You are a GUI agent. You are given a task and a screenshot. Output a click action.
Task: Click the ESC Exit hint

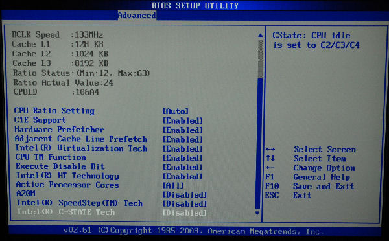pyautogui.click(x=288, y=195)
